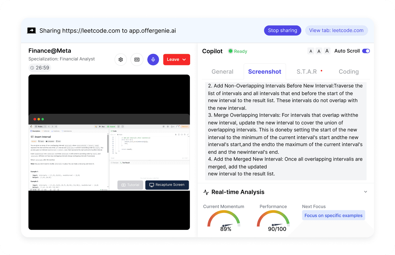Click the alarm timer icon in preview toolbar
This screenshot has width=395, height=255.
point(119,127)
